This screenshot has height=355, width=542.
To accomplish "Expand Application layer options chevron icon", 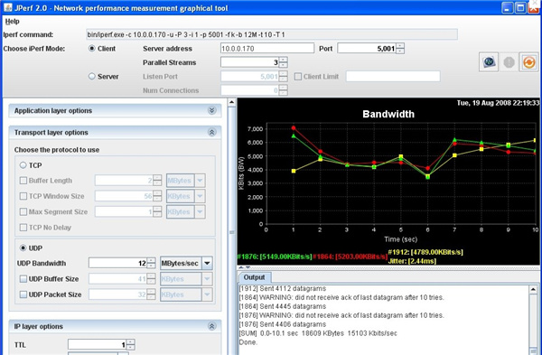I will pyautogui.click(x=212, y=110).
